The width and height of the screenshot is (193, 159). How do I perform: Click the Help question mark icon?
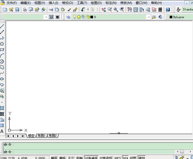pyautogui.click(x=168, y=10)
